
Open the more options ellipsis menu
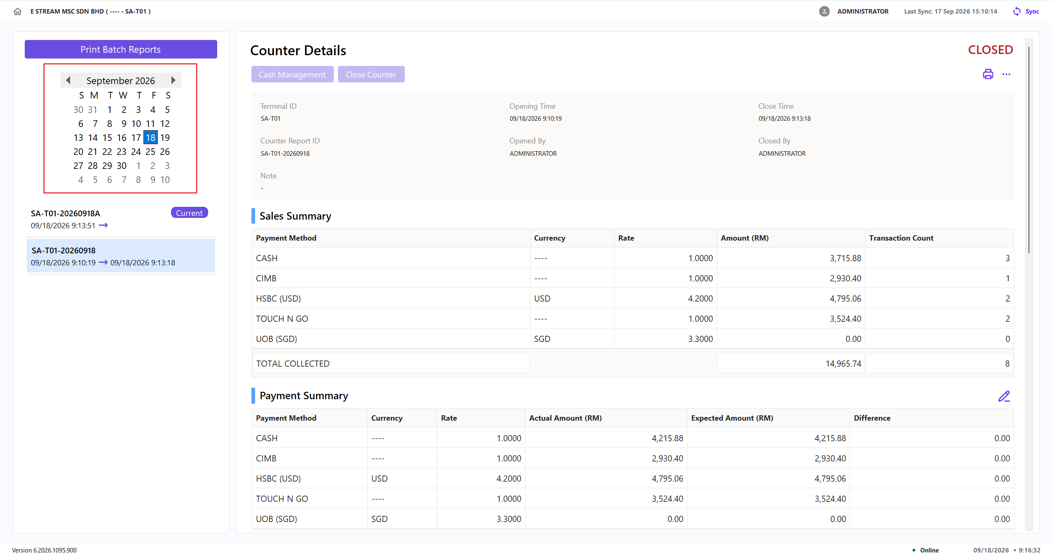1006,74
